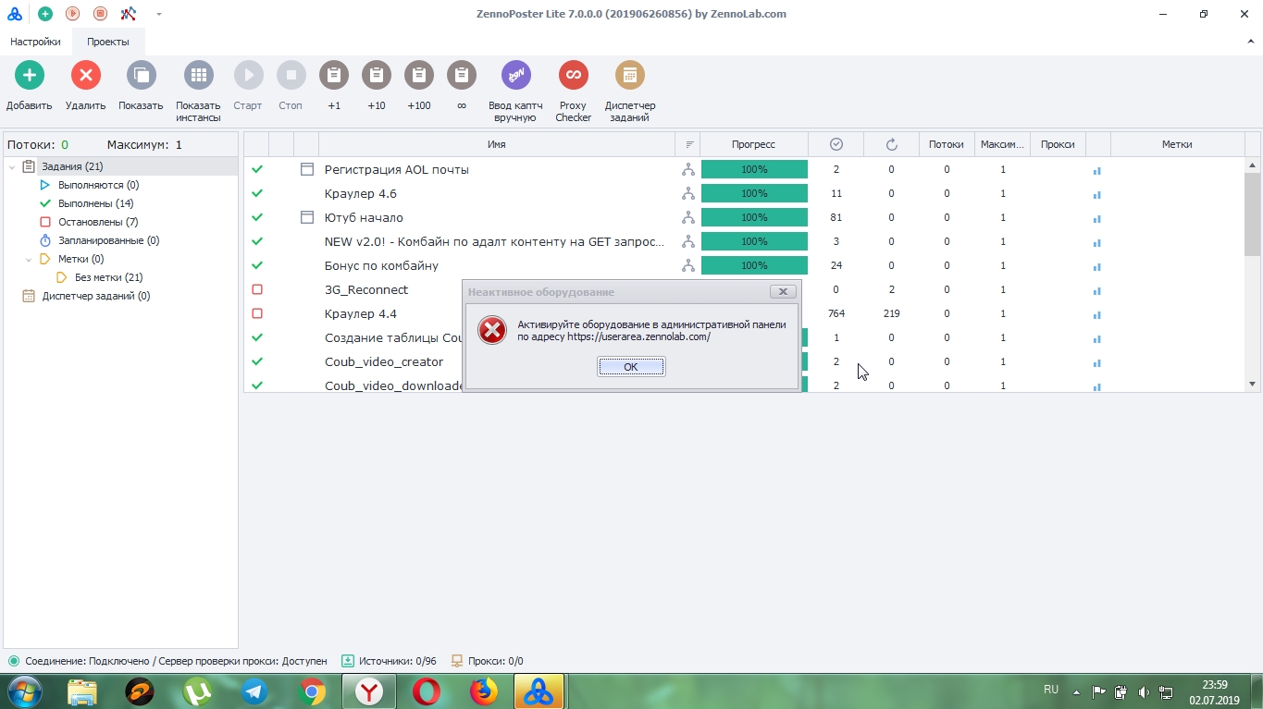Select Диспетчер заданий (0) in the tree
Viewport: 1263px width, 709px height.
96,296
